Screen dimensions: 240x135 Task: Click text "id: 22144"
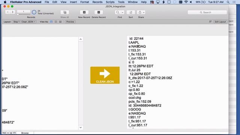coord(136,39)
